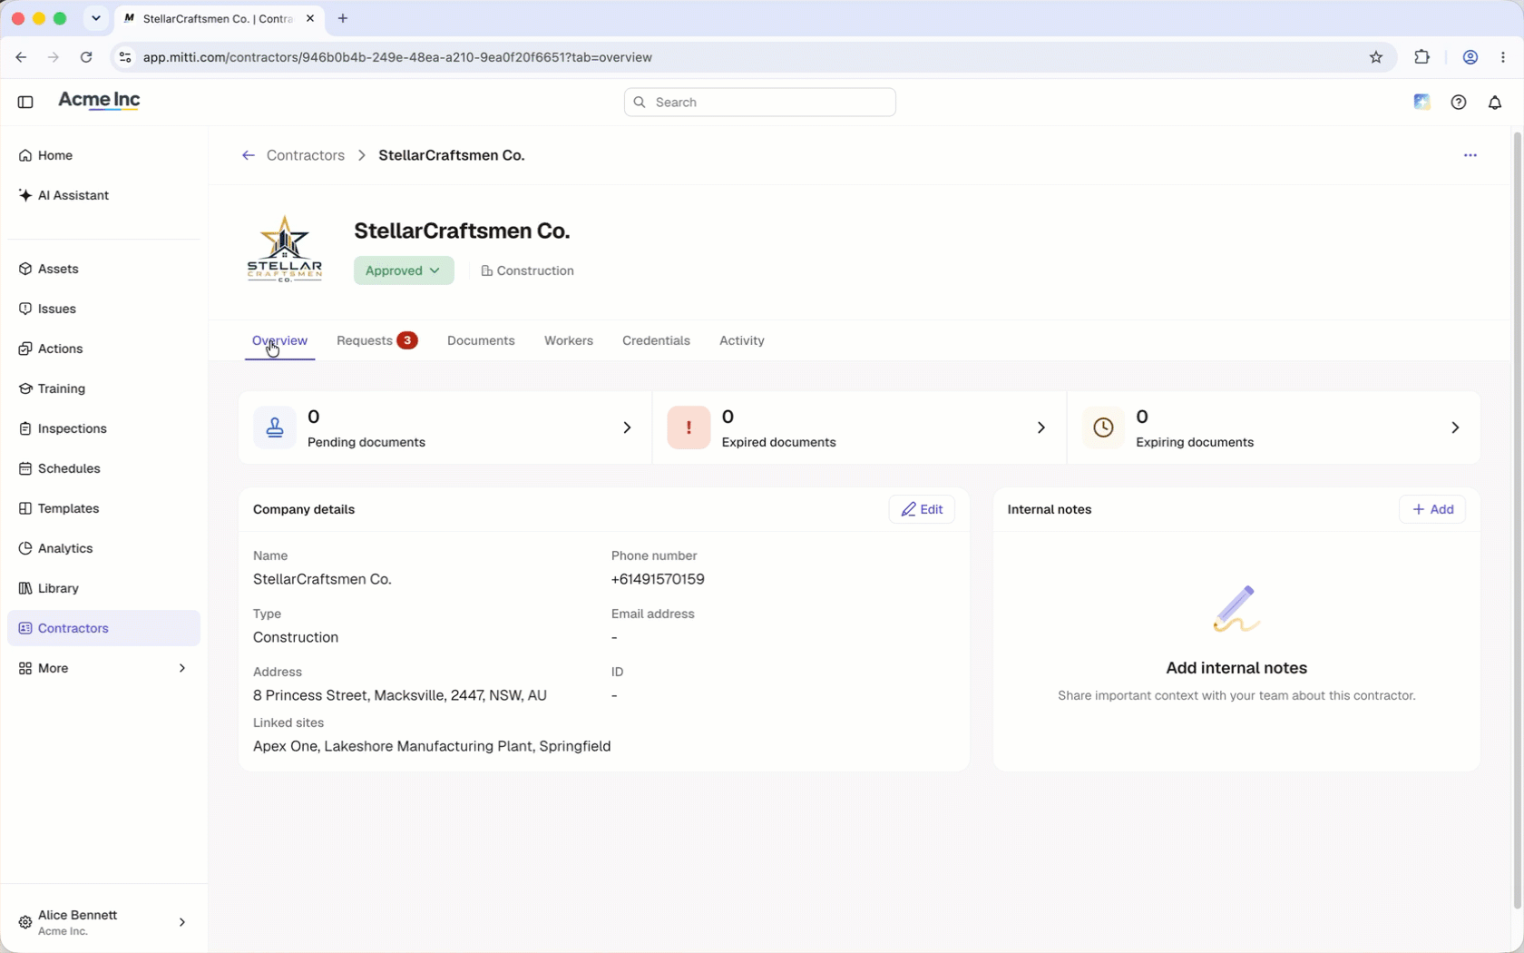Viewport: 1524px width, 953px height.
Task: Switch to the Requests tab
Action: point(376,340)
